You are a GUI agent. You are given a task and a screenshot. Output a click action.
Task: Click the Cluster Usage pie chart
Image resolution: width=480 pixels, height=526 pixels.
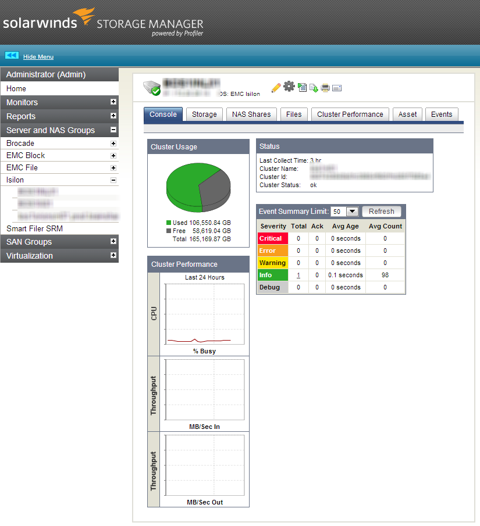198,187
